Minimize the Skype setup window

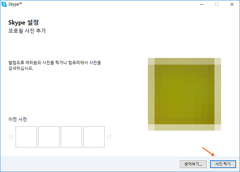pyautogui.click(x=202, y=4)
